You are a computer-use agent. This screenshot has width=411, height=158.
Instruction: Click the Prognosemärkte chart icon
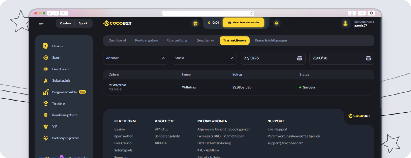click(46, 92)
